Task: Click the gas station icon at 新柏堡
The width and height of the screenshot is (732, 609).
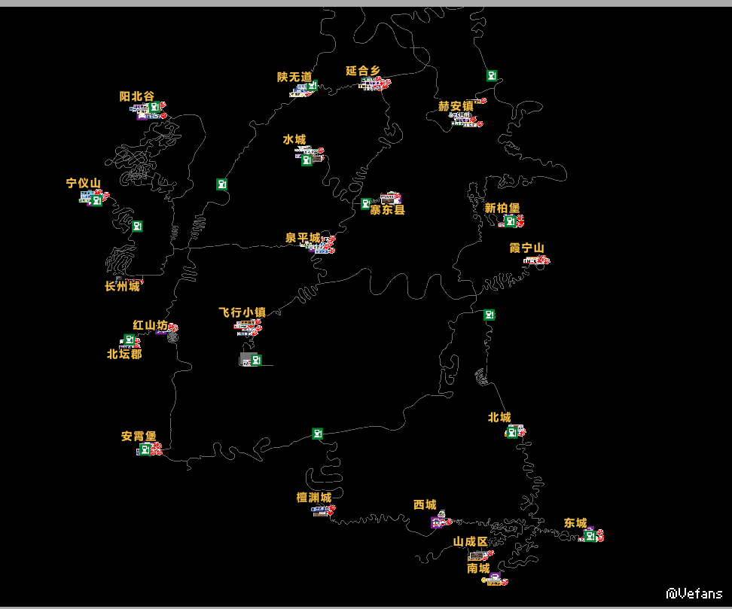Action: click(510, 221)
